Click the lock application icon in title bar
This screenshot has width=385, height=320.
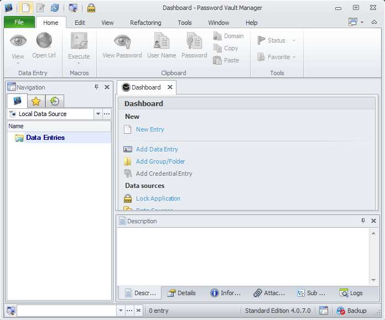pos(91,8)
